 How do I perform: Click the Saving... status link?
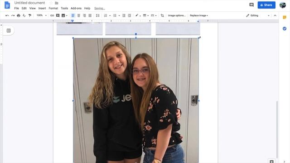[x=100, y=8]
